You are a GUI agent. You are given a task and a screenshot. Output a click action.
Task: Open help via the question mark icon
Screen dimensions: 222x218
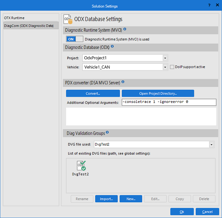point(209,5)
